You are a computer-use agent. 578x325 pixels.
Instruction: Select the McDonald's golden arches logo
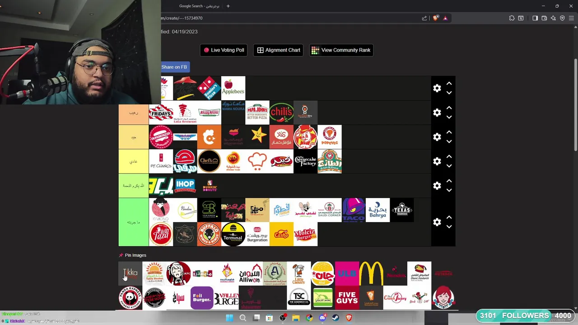click(371, 274)
